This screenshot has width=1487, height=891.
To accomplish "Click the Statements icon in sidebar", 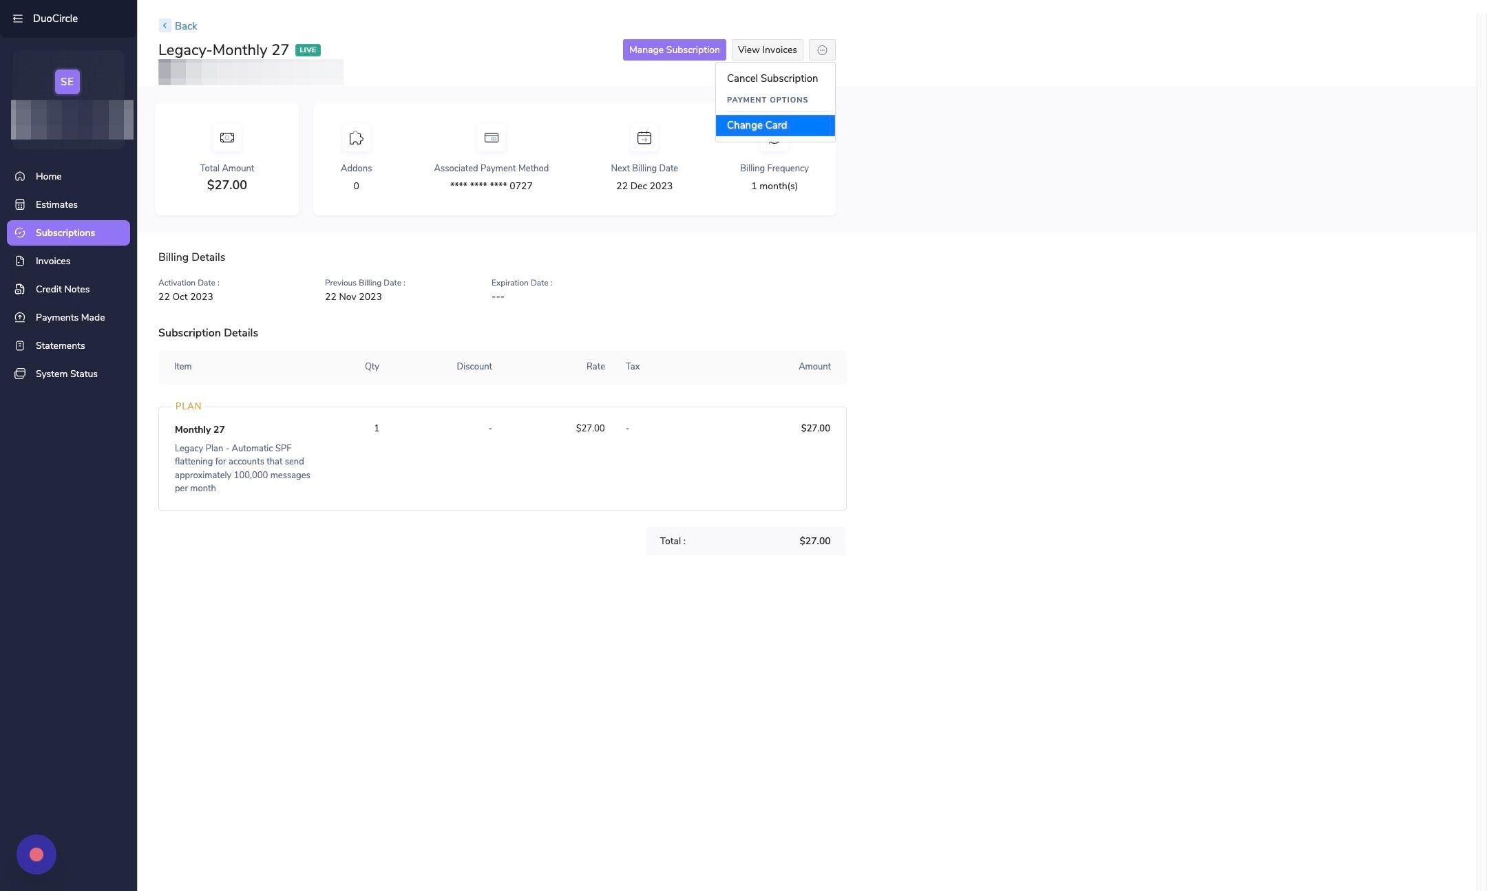I will (20, 345).
